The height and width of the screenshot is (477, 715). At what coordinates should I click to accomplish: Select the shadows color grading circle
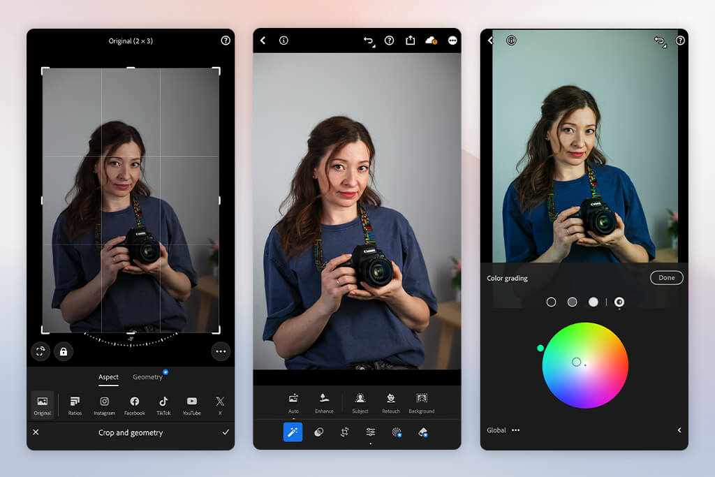551,302
